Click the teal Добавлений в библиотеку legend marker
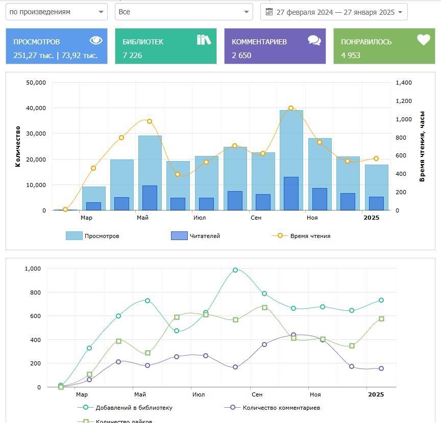Viewport: 441px width, 423px height. point(85,408)
